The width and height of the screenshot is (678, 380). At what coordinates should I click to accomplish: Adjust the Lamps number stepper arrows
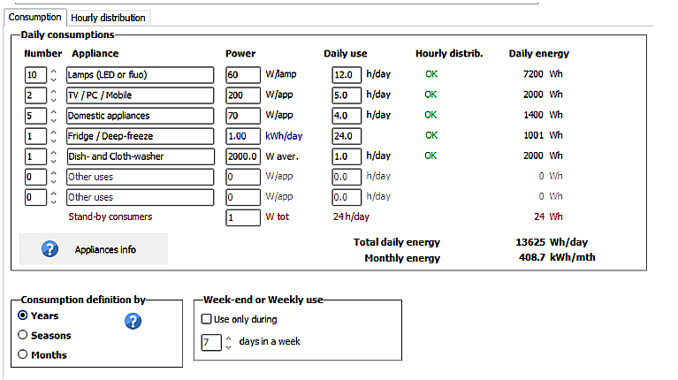pos(53,75)
